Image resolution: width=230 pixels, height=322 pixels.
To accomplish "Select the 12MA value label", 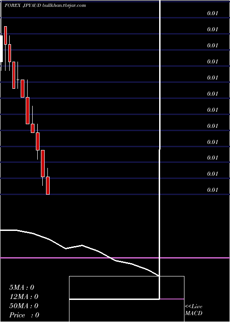I will [x=24, y=297].
